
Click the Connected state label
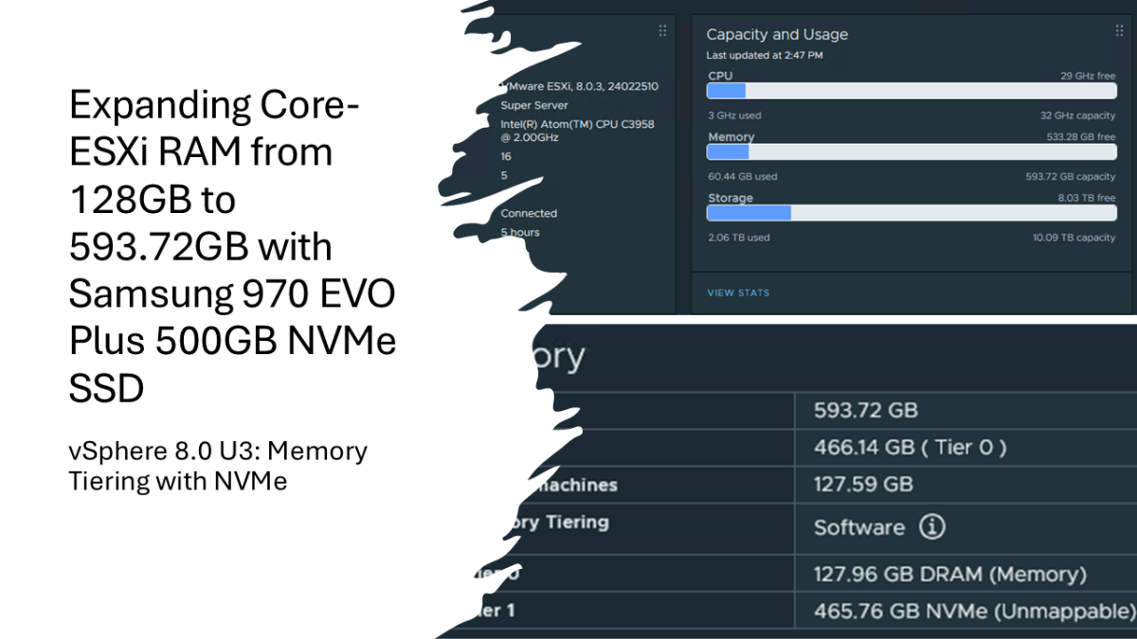(529, 213)
